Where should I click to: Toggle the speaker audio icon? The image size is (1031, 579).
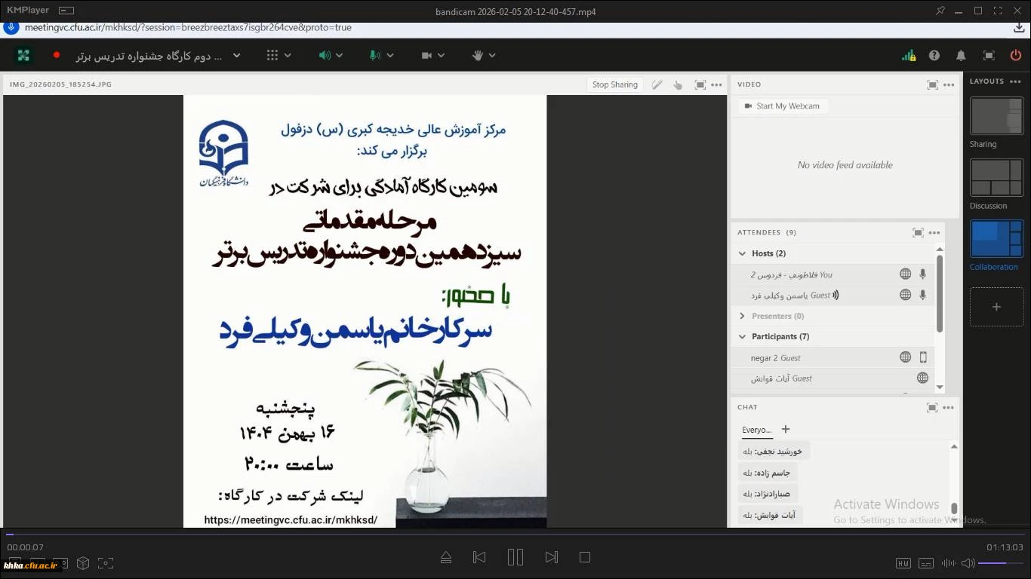(x=325, y=56)
